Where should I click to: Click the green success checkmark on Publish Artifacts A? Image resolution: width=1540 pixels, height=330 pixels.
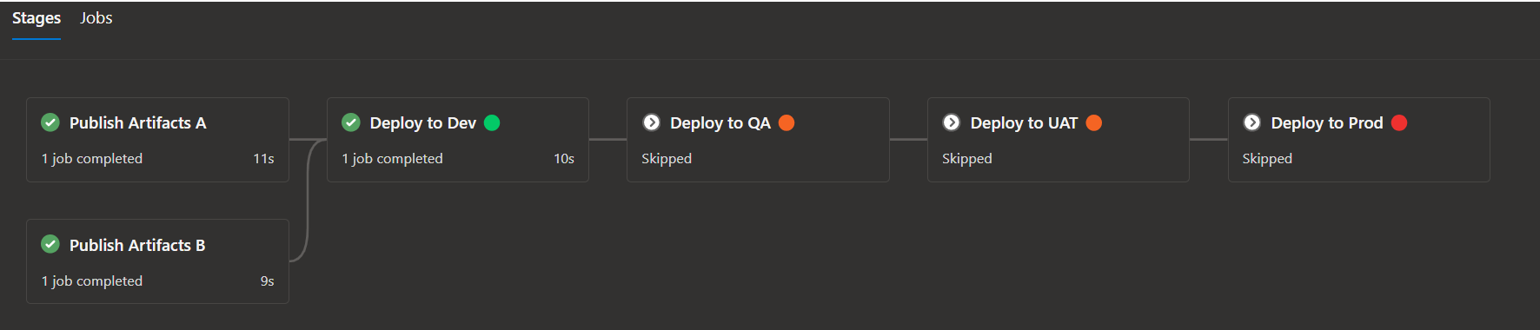(x=50, y=122)
